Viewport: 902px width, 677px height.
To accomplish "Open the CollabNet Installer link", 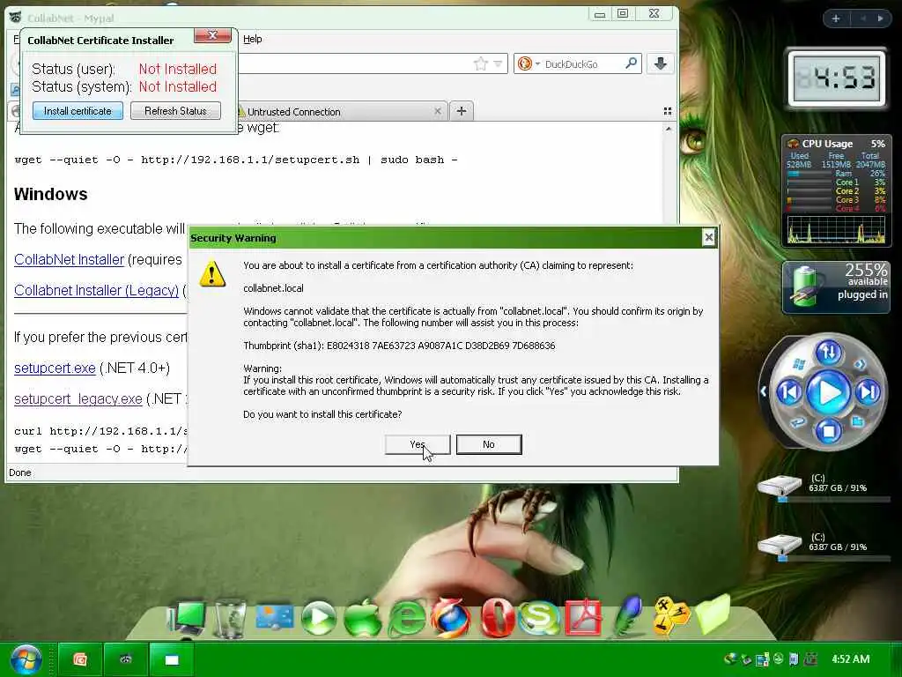I will point(69,260).
